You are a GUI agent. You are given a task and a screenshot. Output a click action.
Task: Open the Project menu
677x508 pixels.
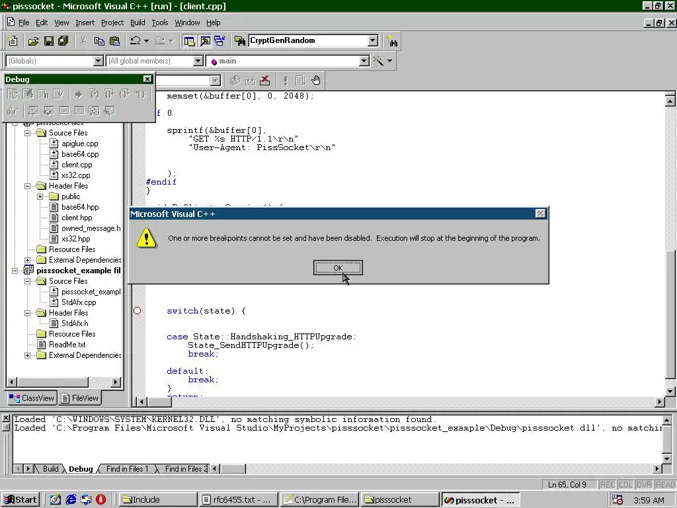[x=112, y=22]
